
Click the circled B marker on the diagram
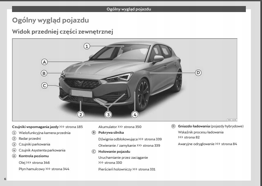[44, 73]
